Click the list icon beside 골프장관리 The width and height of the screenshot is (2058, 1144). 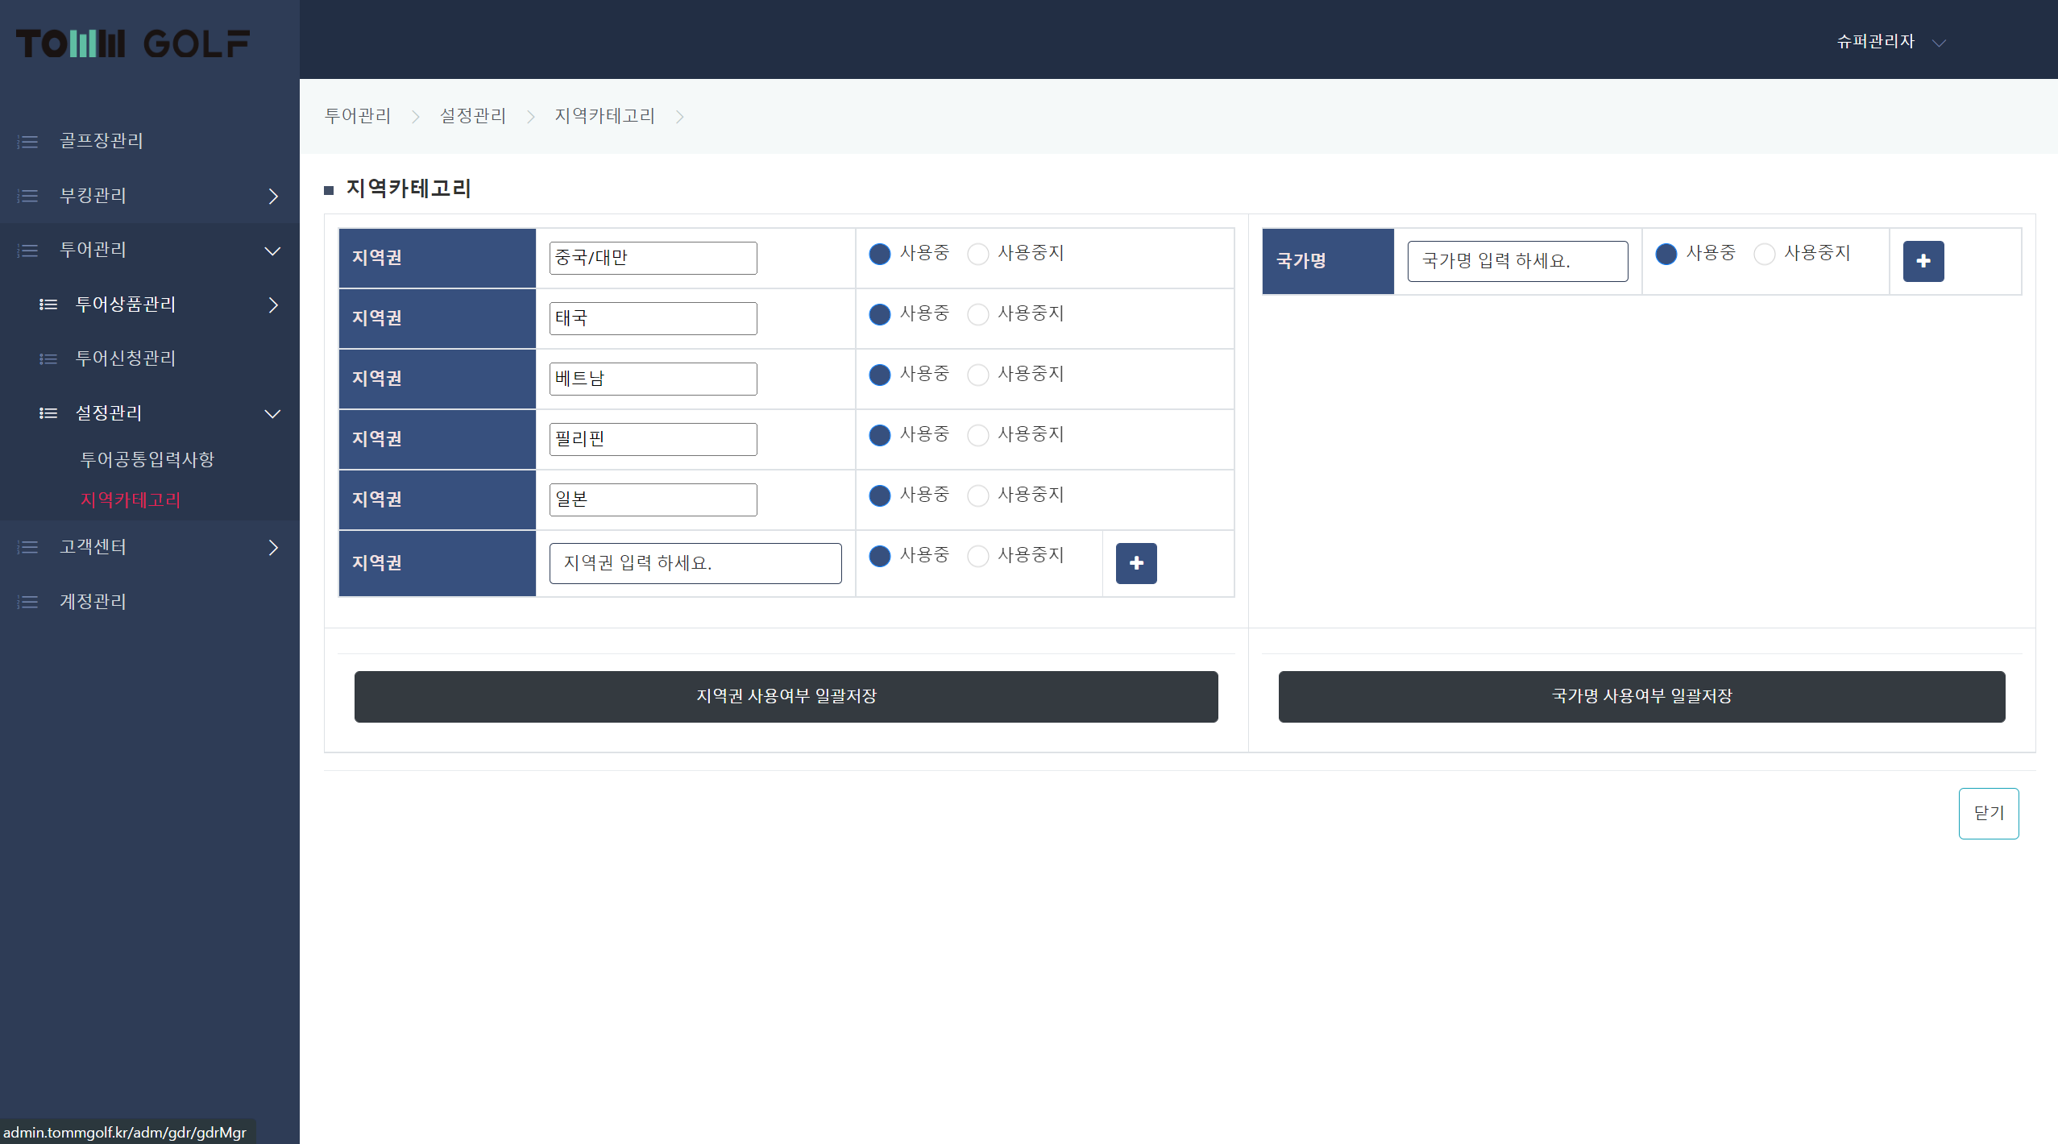tap(28, 142)
